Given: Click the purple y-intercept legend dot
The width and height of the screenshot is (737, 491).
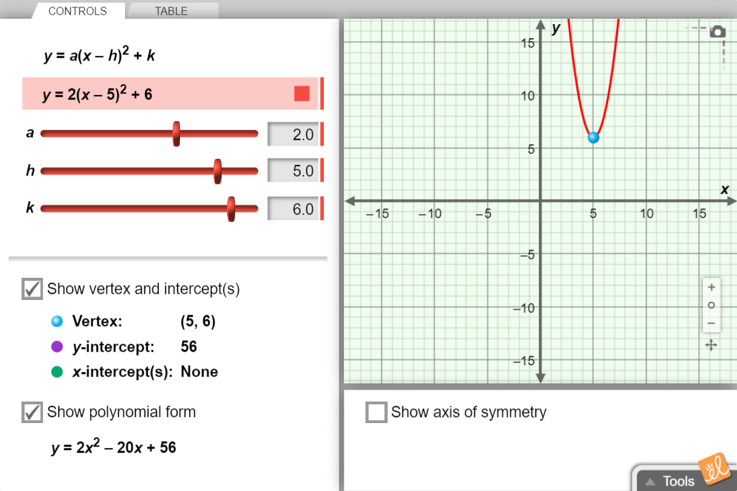Looking at the screenshot, I should pos(56,347).
